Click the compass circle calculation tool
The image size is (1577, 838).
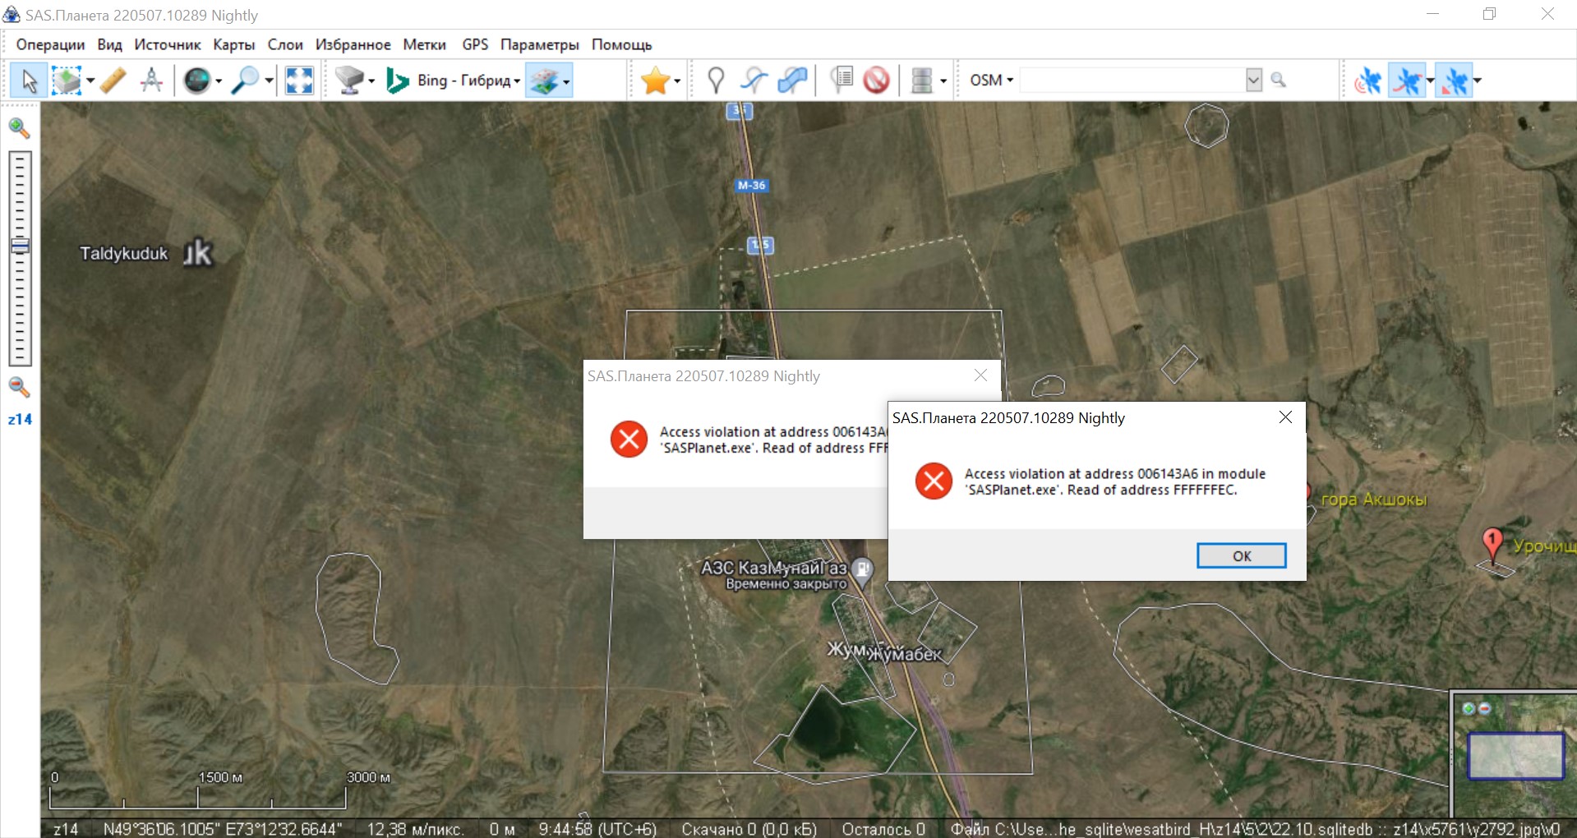coord(151,81)
